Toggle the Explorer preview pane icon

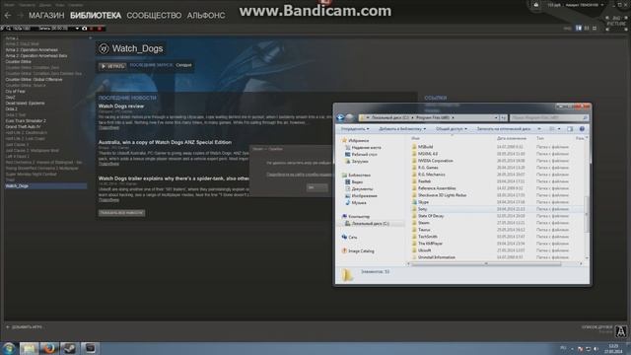point(570,129)
